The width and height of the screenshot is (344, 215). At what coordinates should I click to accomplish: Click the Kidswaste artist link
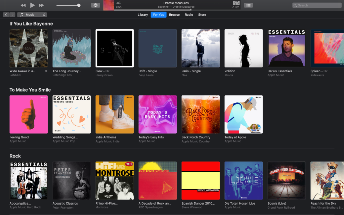point(317,75)
